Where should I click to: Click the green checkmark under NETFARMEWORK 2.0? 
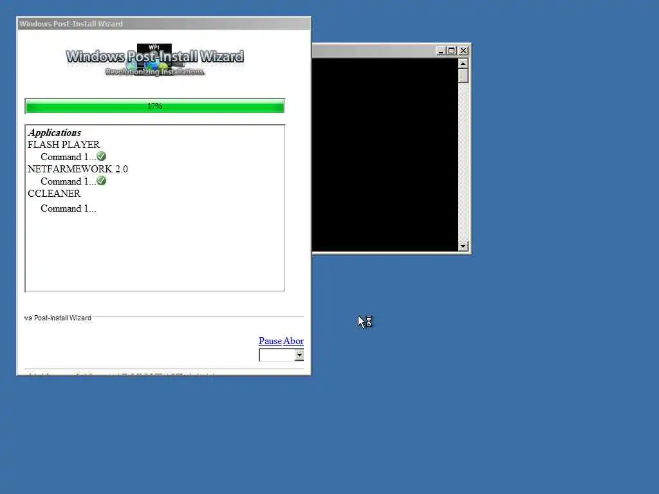tap(101, 181)
